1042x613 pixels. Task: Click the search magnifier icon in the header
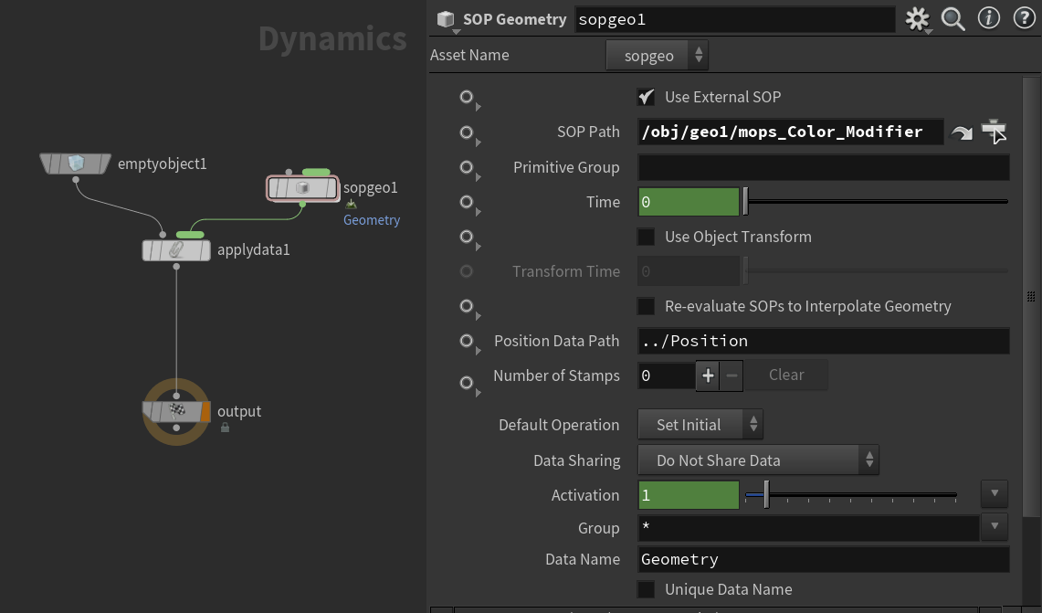pyautogui.click(x=953, y=17)
